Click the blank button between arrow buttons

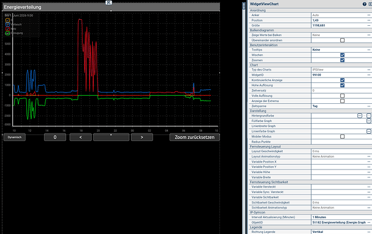(111, 137)
